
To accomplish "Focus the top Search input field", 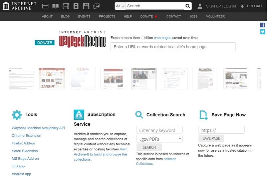I will [155, 6].
